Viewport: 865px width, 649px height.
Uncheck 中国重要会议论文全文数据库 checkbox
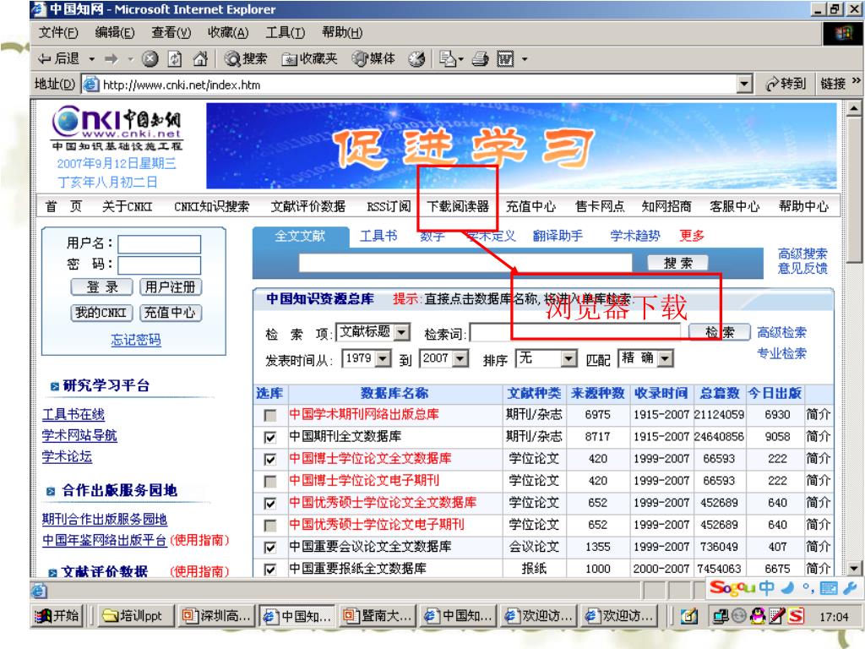(270, 548)
